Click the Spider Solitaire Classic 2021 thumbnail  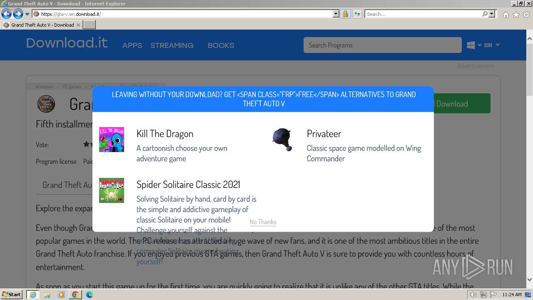point(111,190)
